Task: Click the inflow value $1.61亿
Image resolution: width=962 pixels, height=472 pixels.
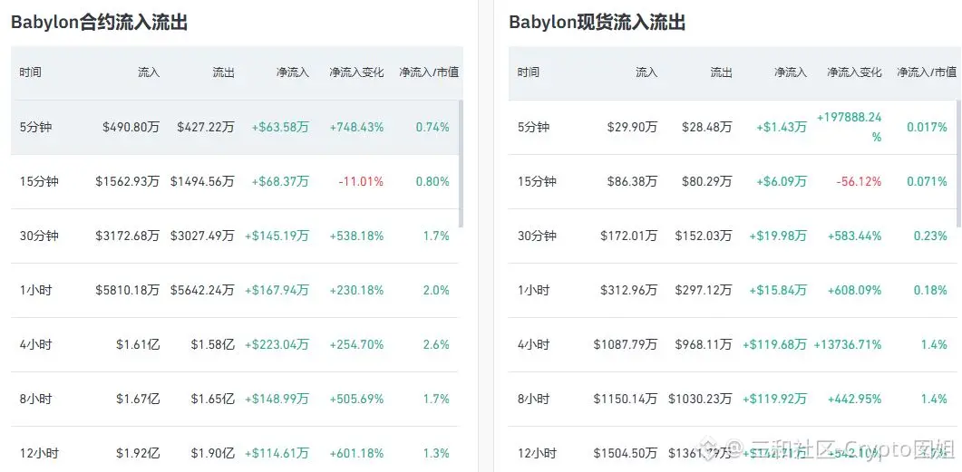Action: point(138,344)
